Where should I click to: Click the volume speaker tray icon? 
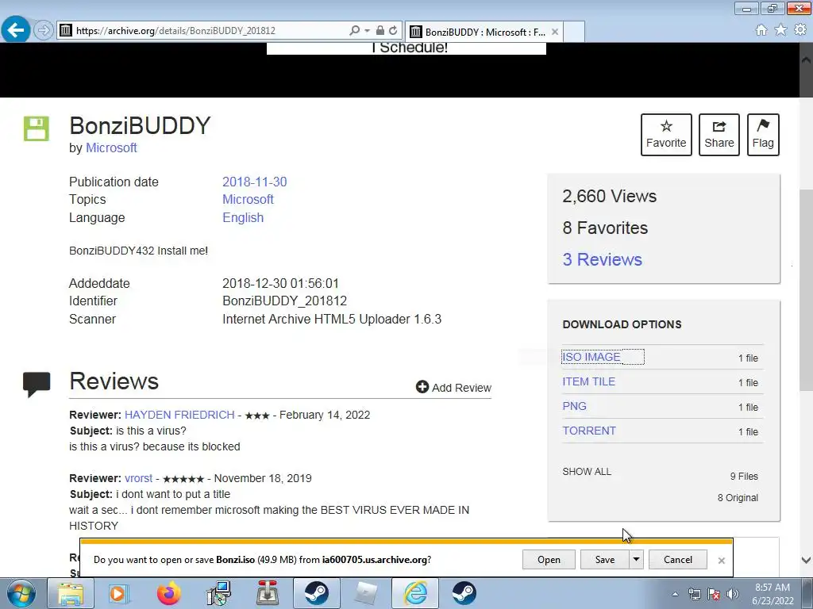pyautogui.click(x=732, y=594)
